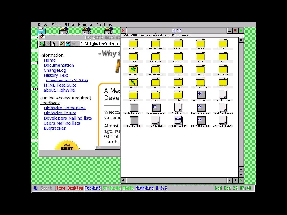Image resolution: width=287 pixels, height=215 pixels.
Task: Click the HighWire address field
Action: [100, 44]
